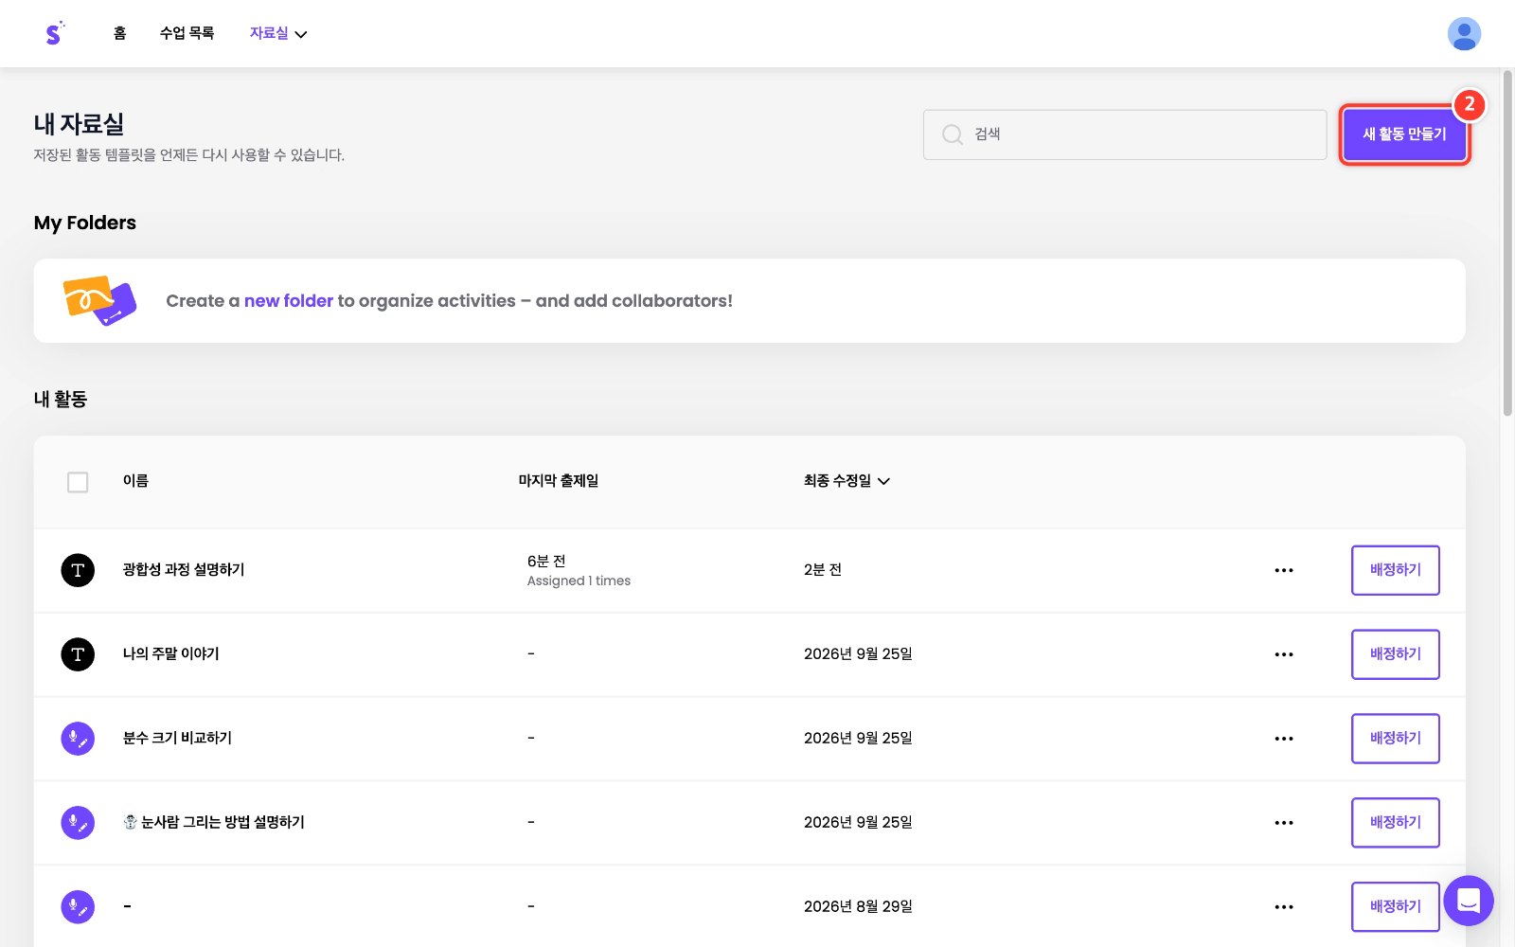The width and height of the screenshot is (1515, 947).
Task: Assign 분수 크기 비교하기 with 배정하기 button
Action: 1395,739
